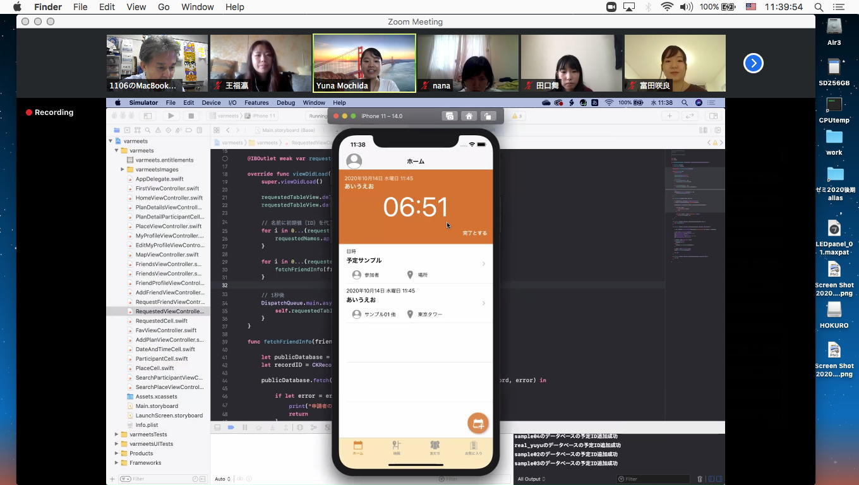Show the Breakpoint navigator icon

[x=188, y=131]
